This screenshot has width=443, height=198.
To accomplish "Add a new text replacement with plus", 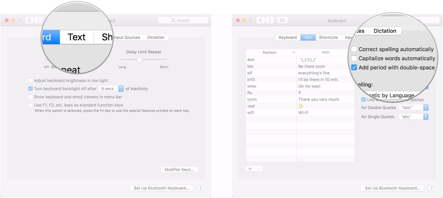I will [250, 169].
